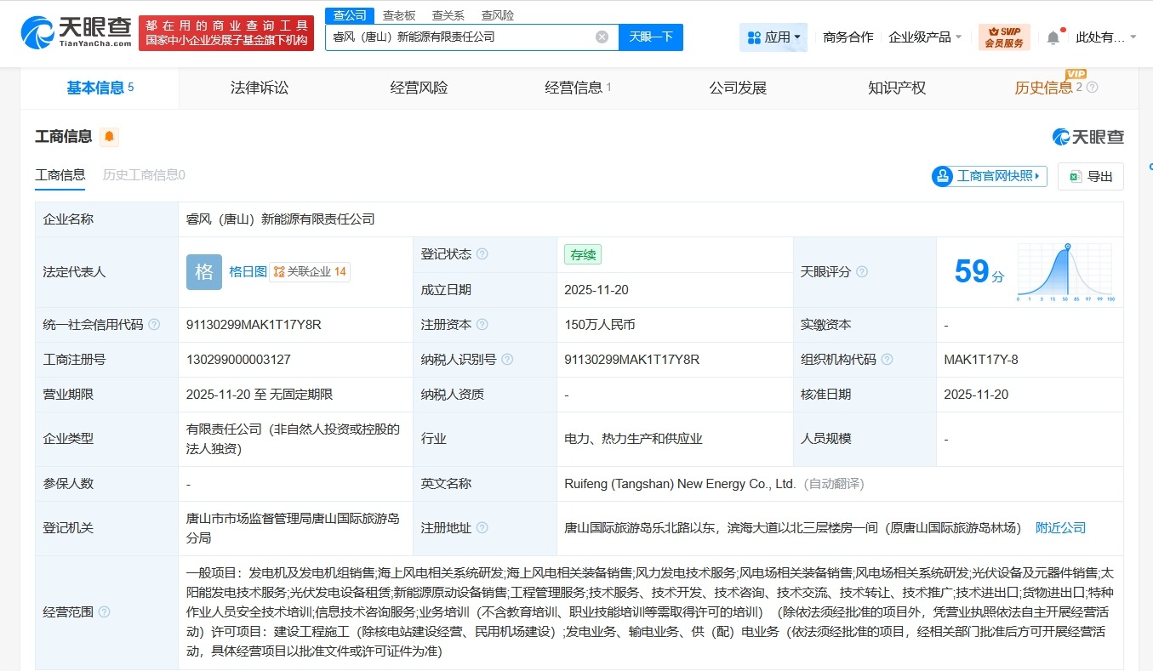The image size is (1153, 671).
Task: Click the stamp icon on 工商官网快照 button
Action: [x=942, y=176]
